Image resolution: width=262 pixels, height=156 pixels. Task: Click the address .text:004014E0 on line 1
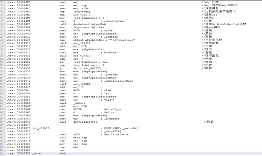point(18,2)
